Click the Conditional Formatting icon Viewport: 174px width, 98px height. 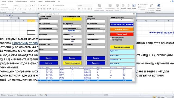99,5
